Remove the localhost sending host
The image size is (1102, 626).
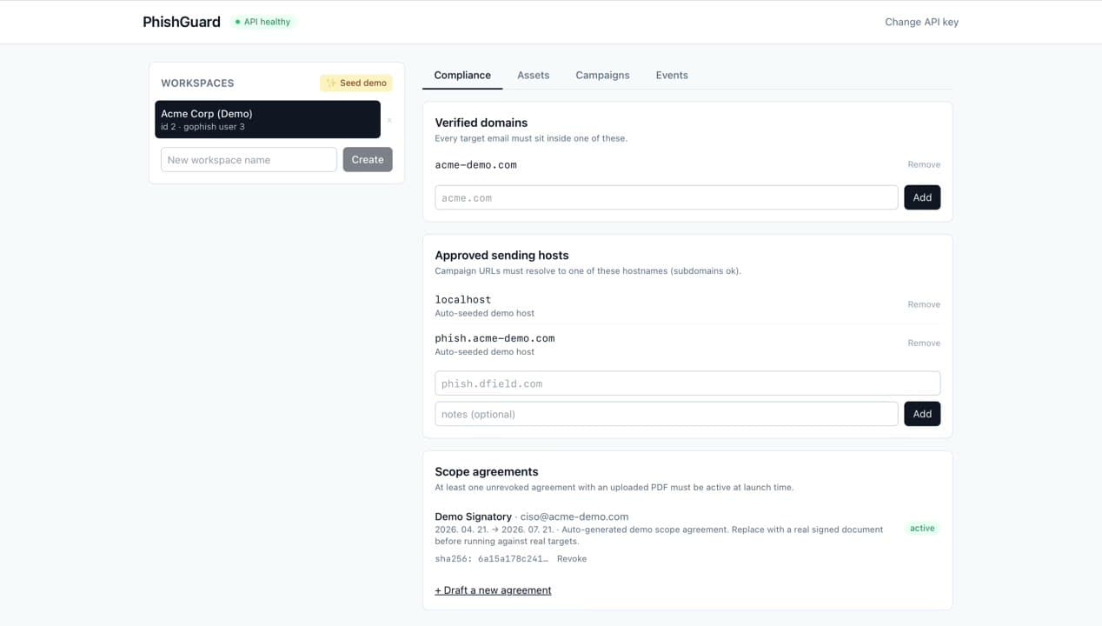pyautogui.click(x=924, y=304)
